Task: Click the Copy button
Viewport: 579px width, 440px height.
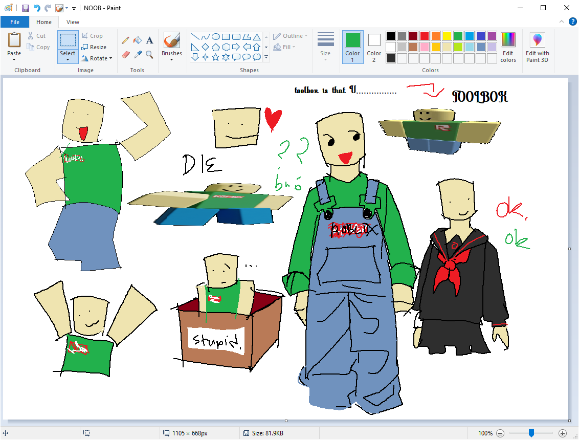Action: [38, 47]
